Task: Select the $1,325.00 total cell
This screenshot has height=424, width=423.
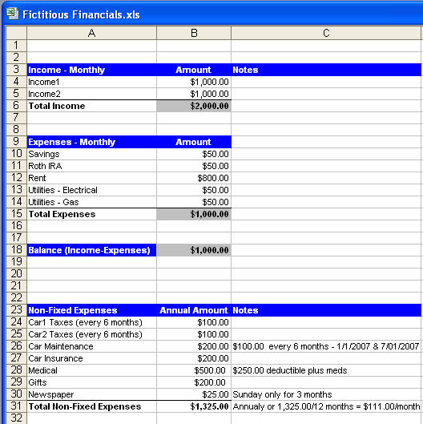Action: click(x=194, y=406)
